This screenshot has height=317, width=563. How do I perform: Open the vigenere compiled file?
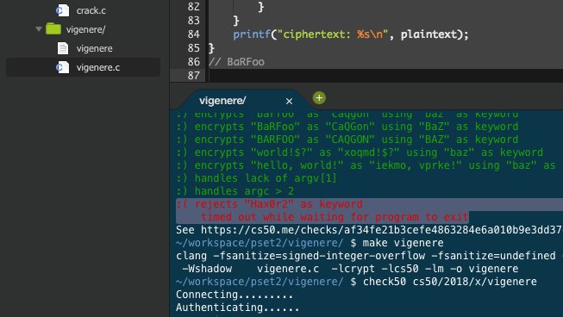coord(94,48)
